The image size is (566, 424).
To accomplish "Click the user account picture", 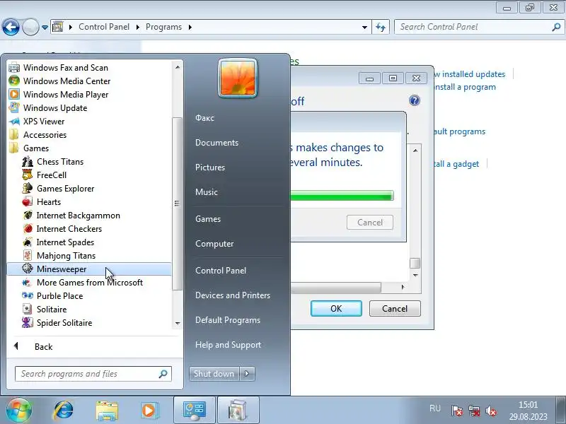I will pyautogui.click(x=238, y=78).
